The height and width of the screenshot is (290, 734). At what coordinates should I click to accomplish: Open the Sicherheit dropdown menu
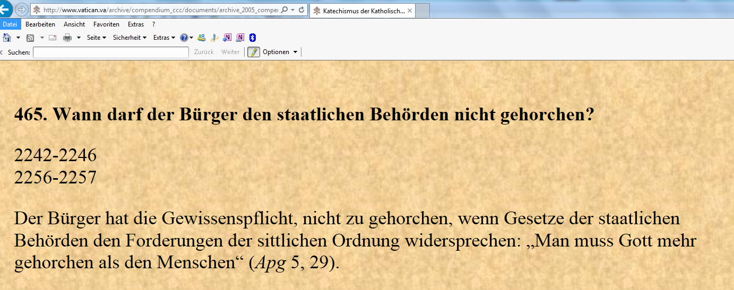[x=129, y=38]
